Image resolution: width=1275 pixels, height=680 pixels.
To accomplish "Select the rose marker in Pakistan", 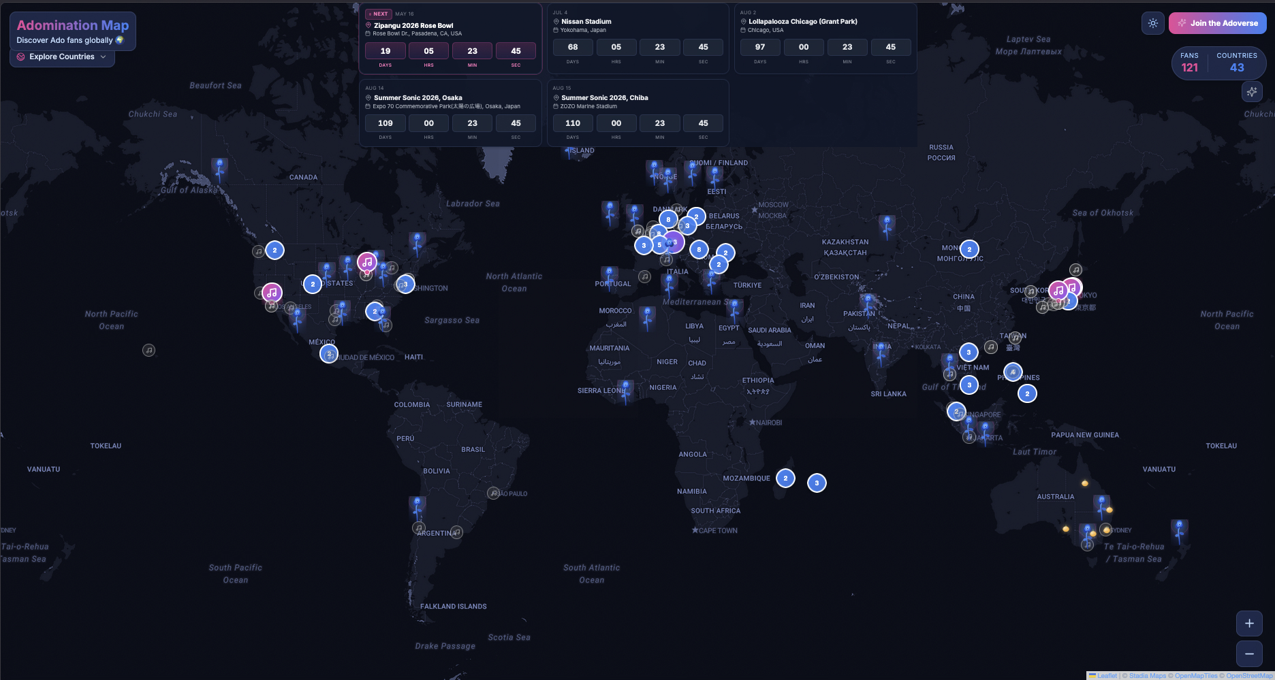I will click(x=867, y=304).
